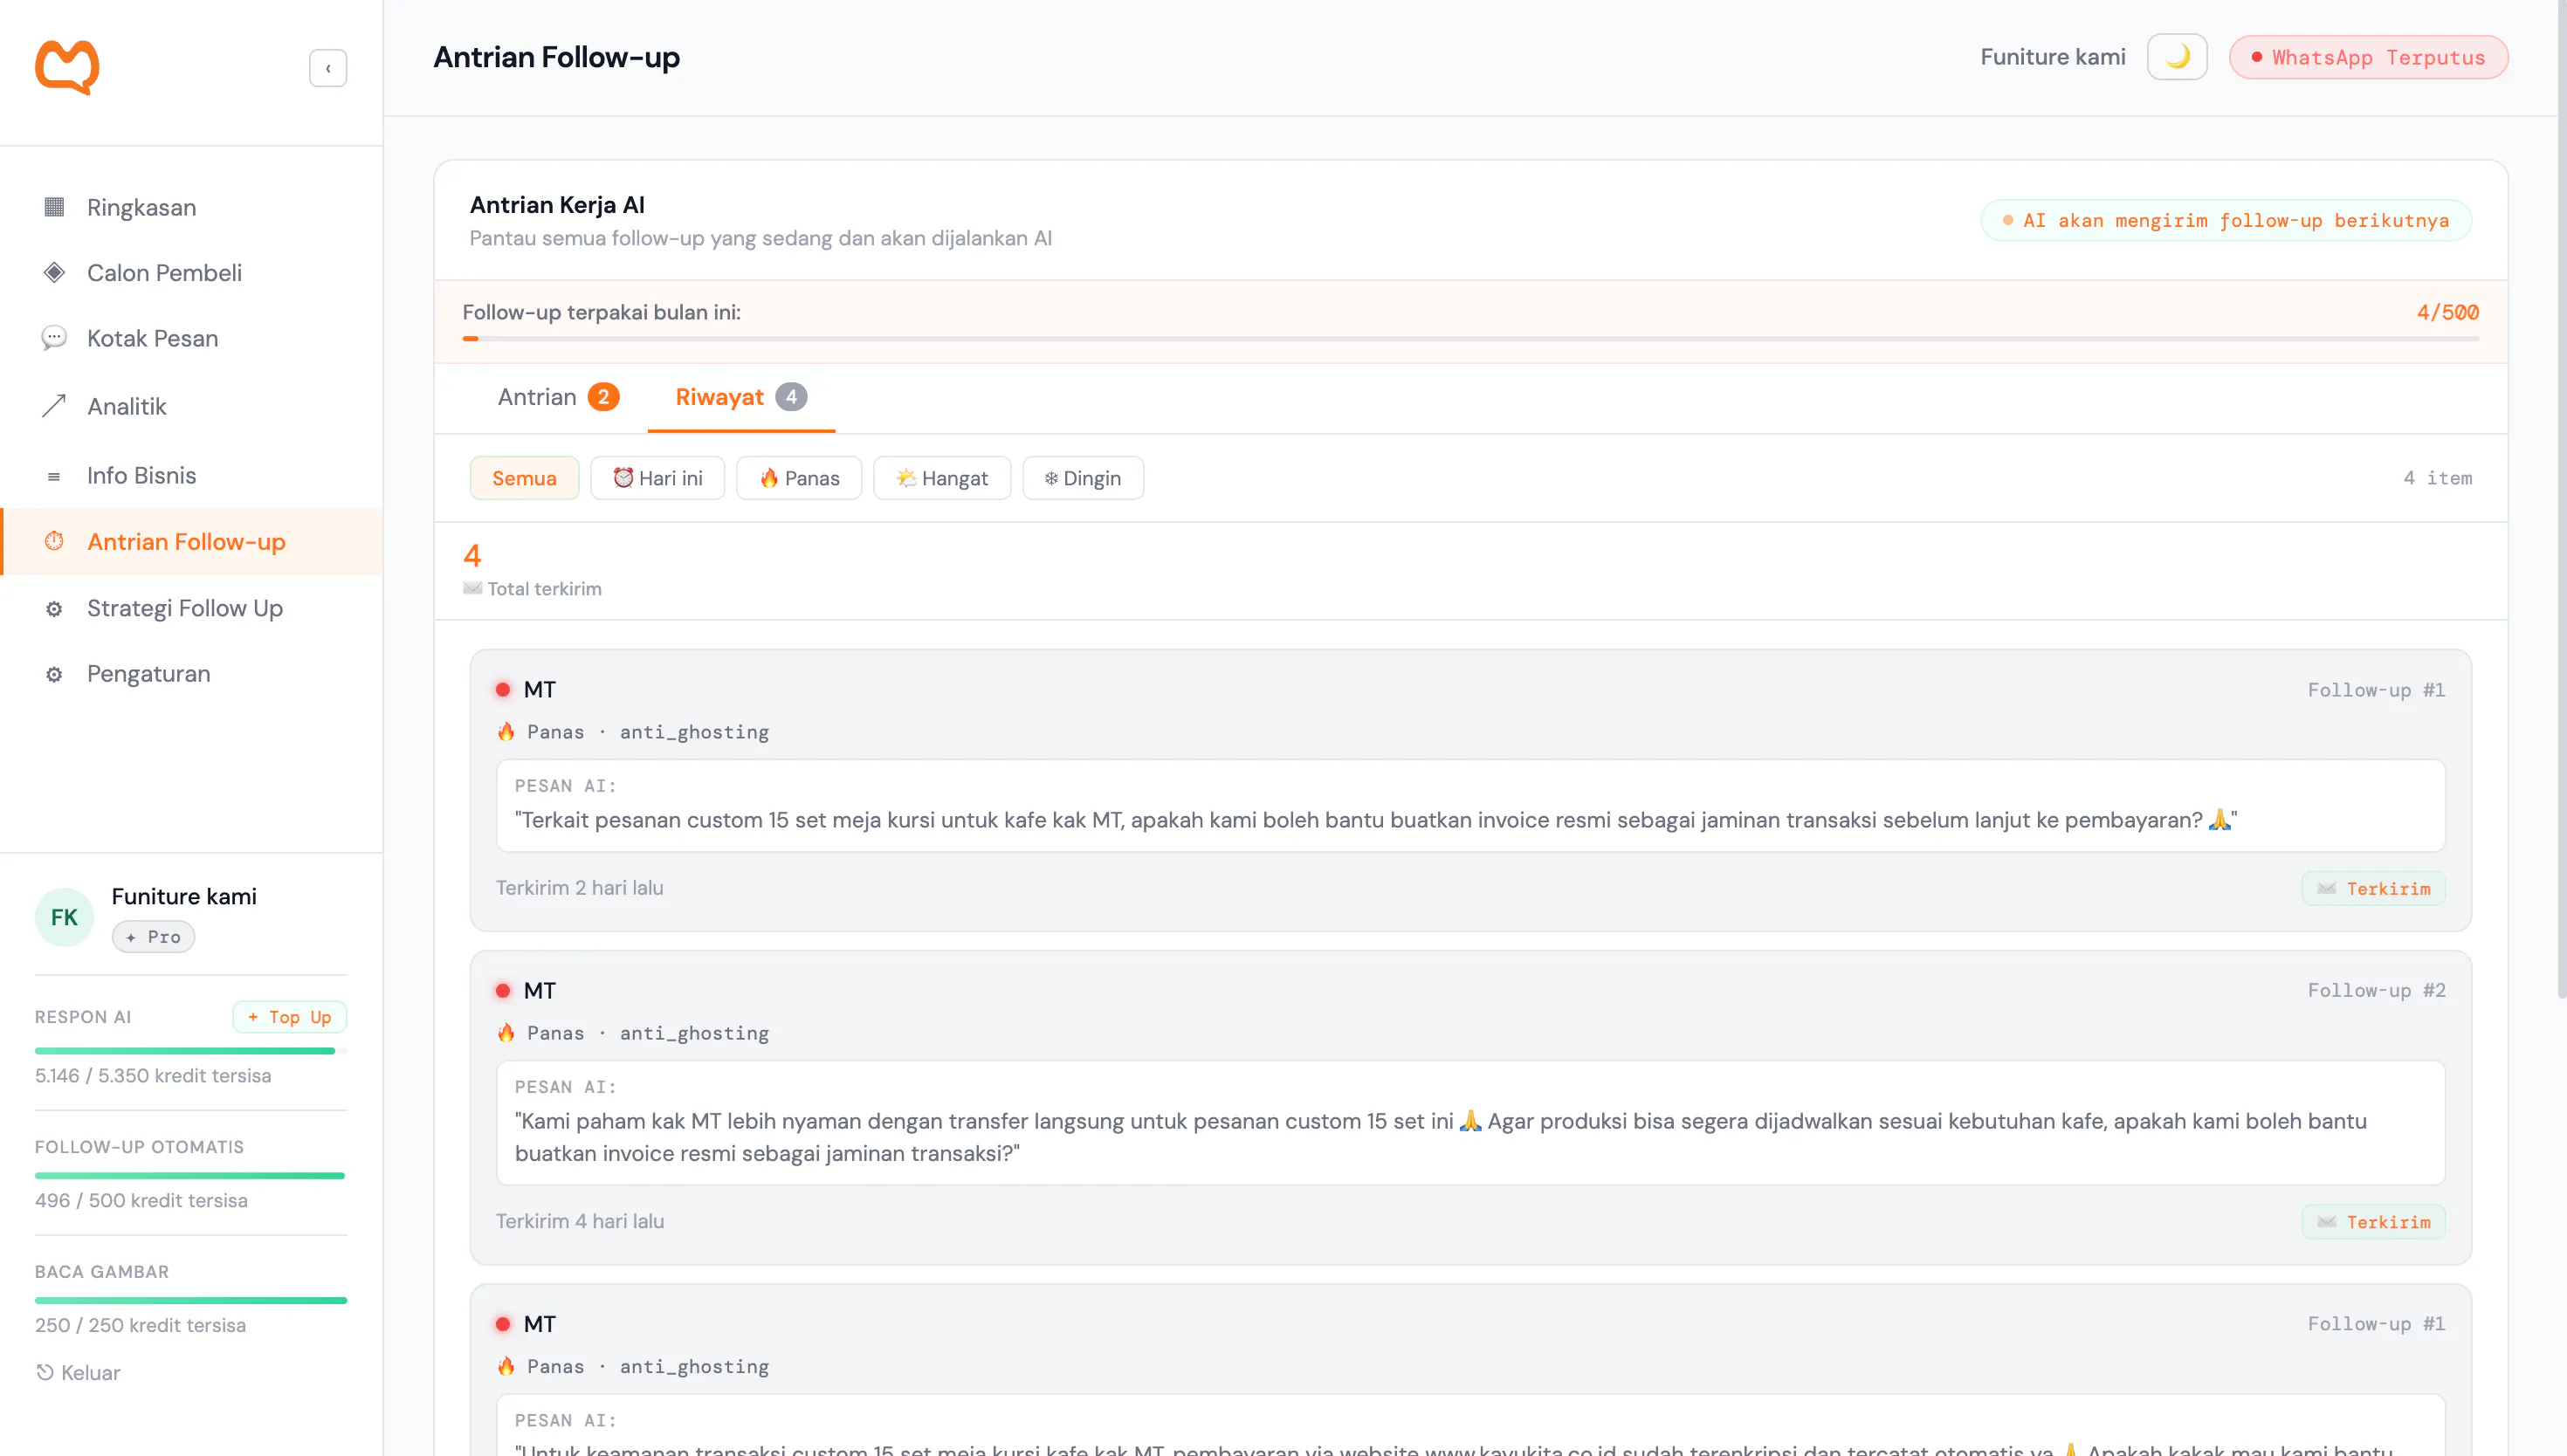This screenshot has height=1456, width=2567.
Task: Click the Analitik chart arrow icon
Action: (x=54, y=406)
